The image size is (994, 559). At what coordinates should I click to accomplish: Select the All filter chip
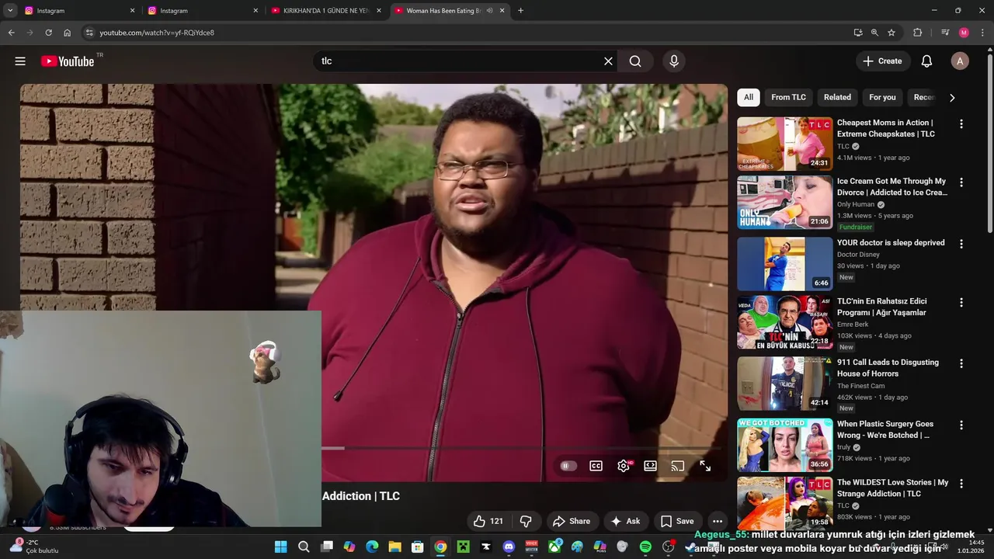[x=748, y=97]
